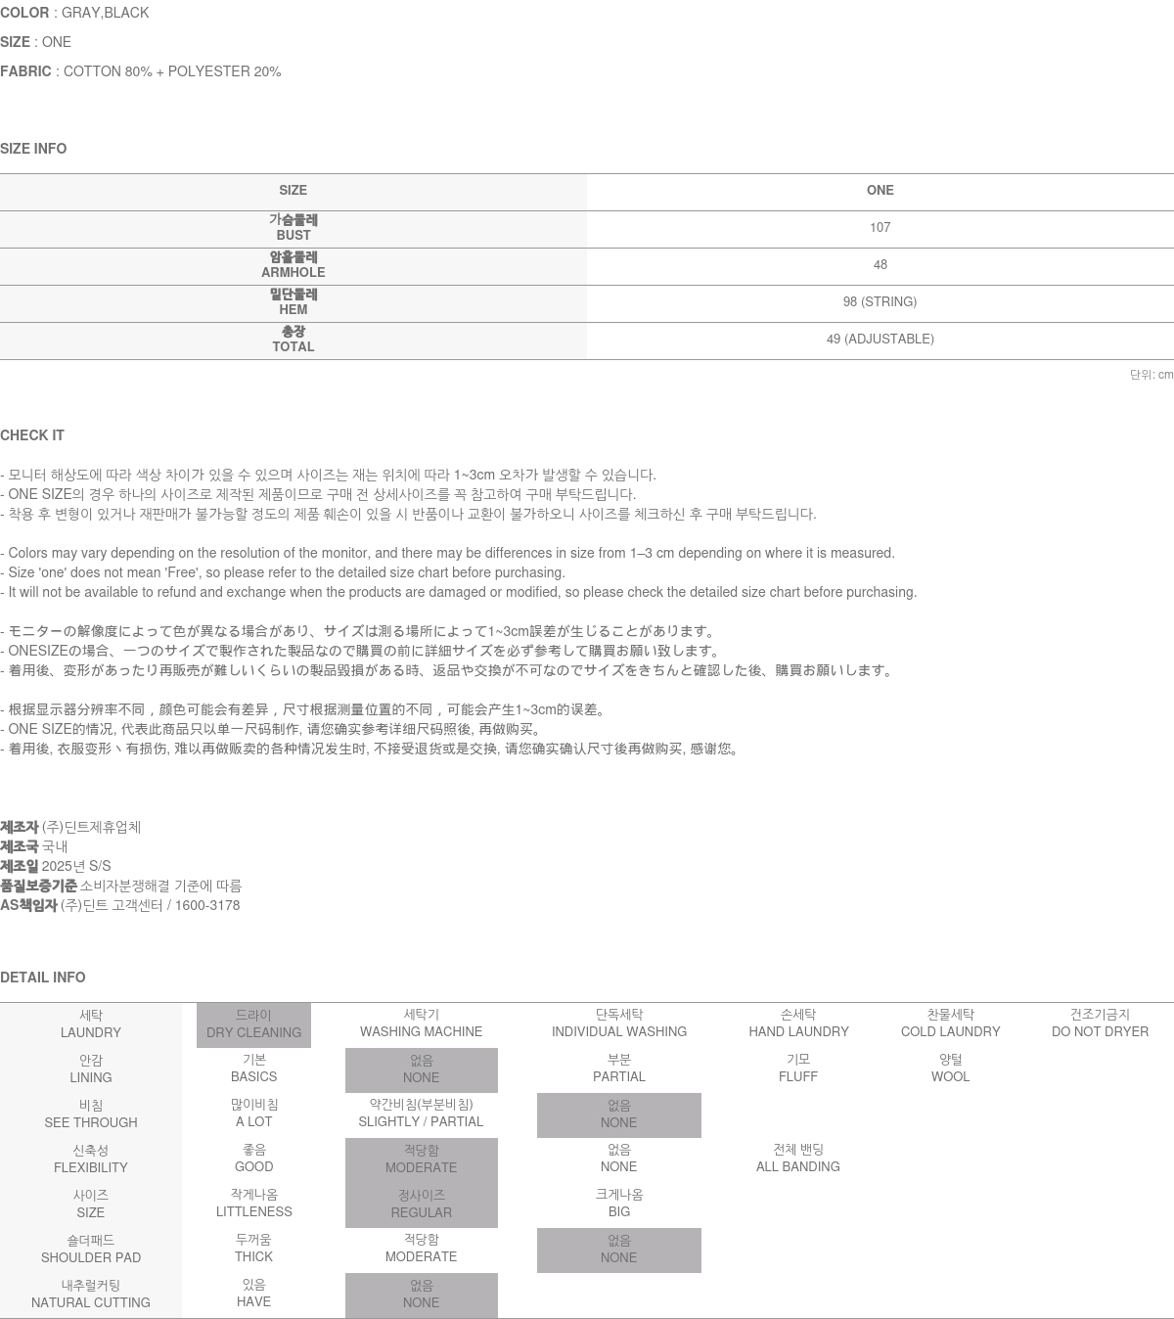Click the PARTIAL cell in LINING row
Image resolution: width=1174 pixels, height=1319 pixels.
coord(619,1069)
